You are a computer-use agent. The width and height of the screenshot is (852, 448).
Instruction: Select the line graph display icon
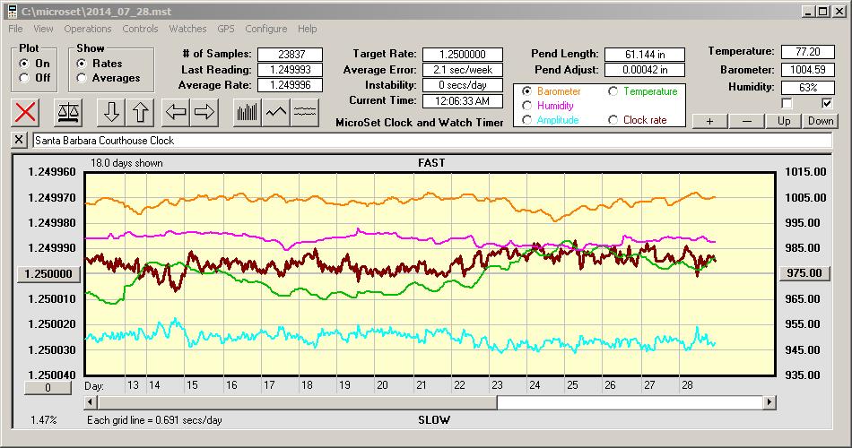click(276, 112)
